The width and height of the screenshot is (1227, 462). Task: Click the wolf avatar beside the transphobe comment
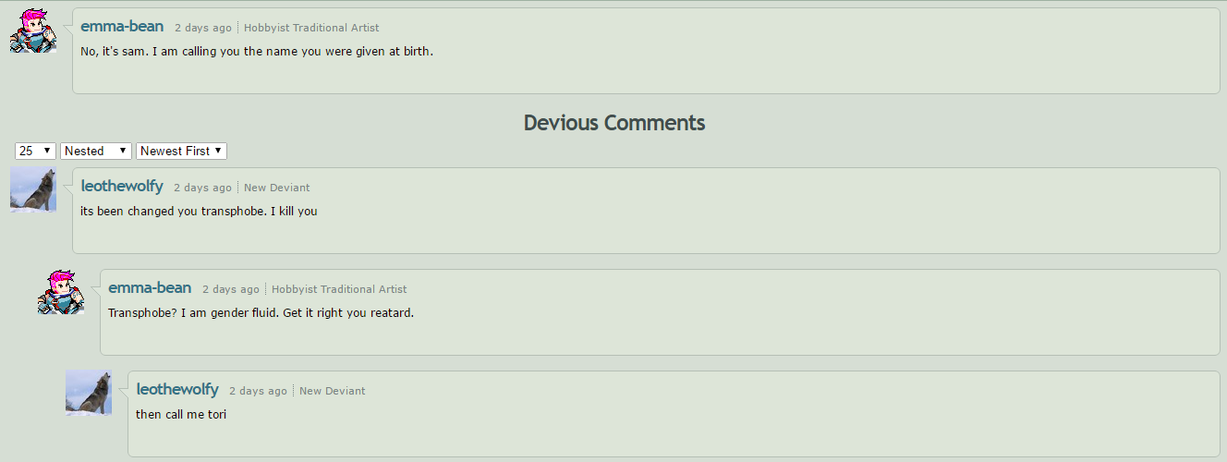pyautogui.click(x=33, y=189)
